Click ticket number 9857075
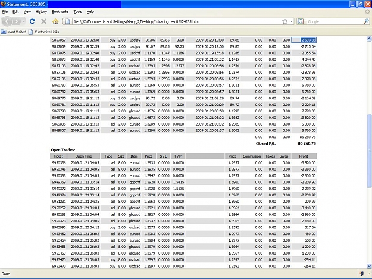Viewport: 372px width, 279px height. click(59, 53)
